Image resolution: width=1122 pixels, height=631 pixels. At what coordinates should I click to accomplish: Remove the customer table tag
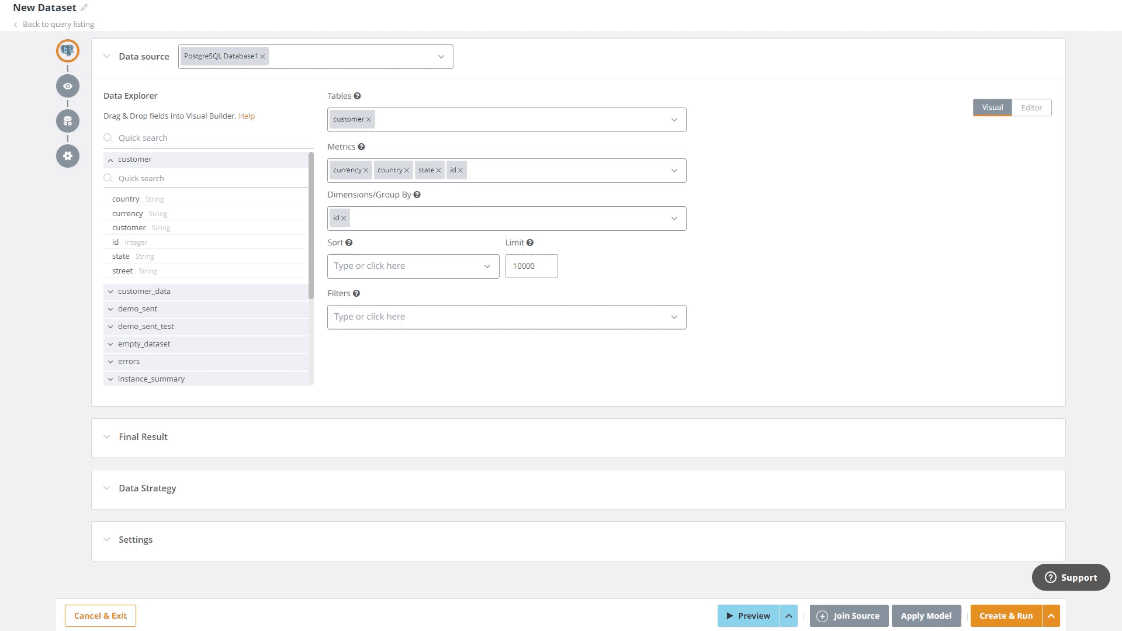click(x=369, y=119)
